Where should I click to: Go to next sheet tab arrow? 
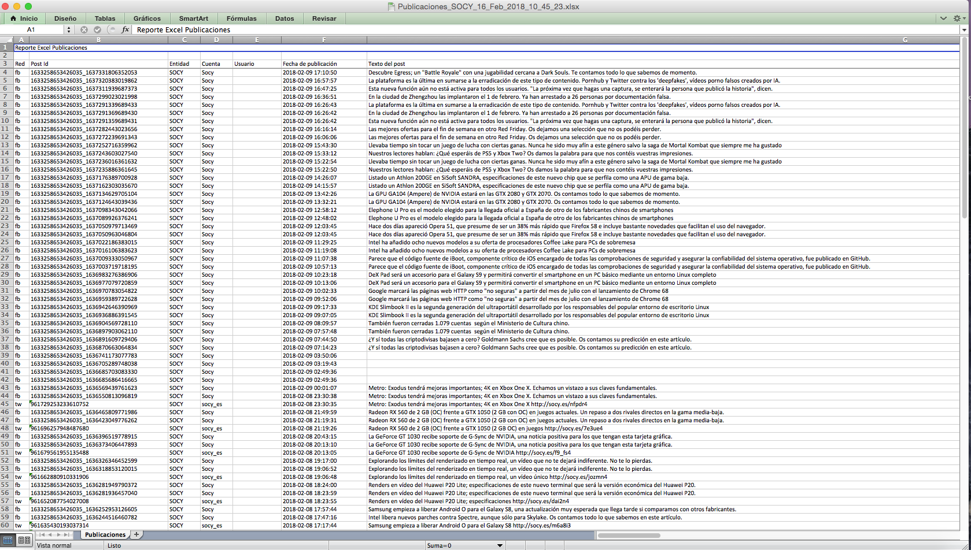click(x=59, y=535)
